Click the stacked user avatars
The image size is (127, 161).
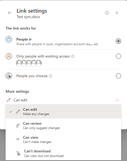click(x=29, y=63)
